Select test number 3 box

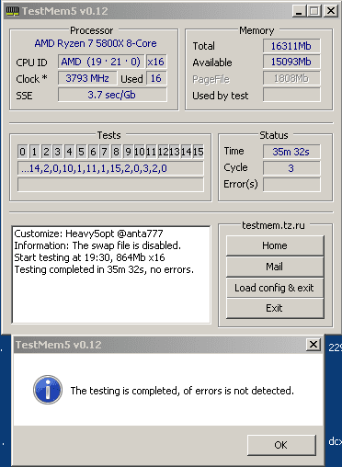click(58, 152)
